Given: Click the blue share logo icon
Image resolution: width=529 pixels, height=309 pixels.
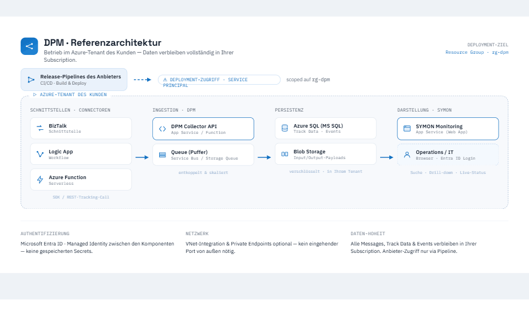Looking at the screenshot, I should coord(29,46).
